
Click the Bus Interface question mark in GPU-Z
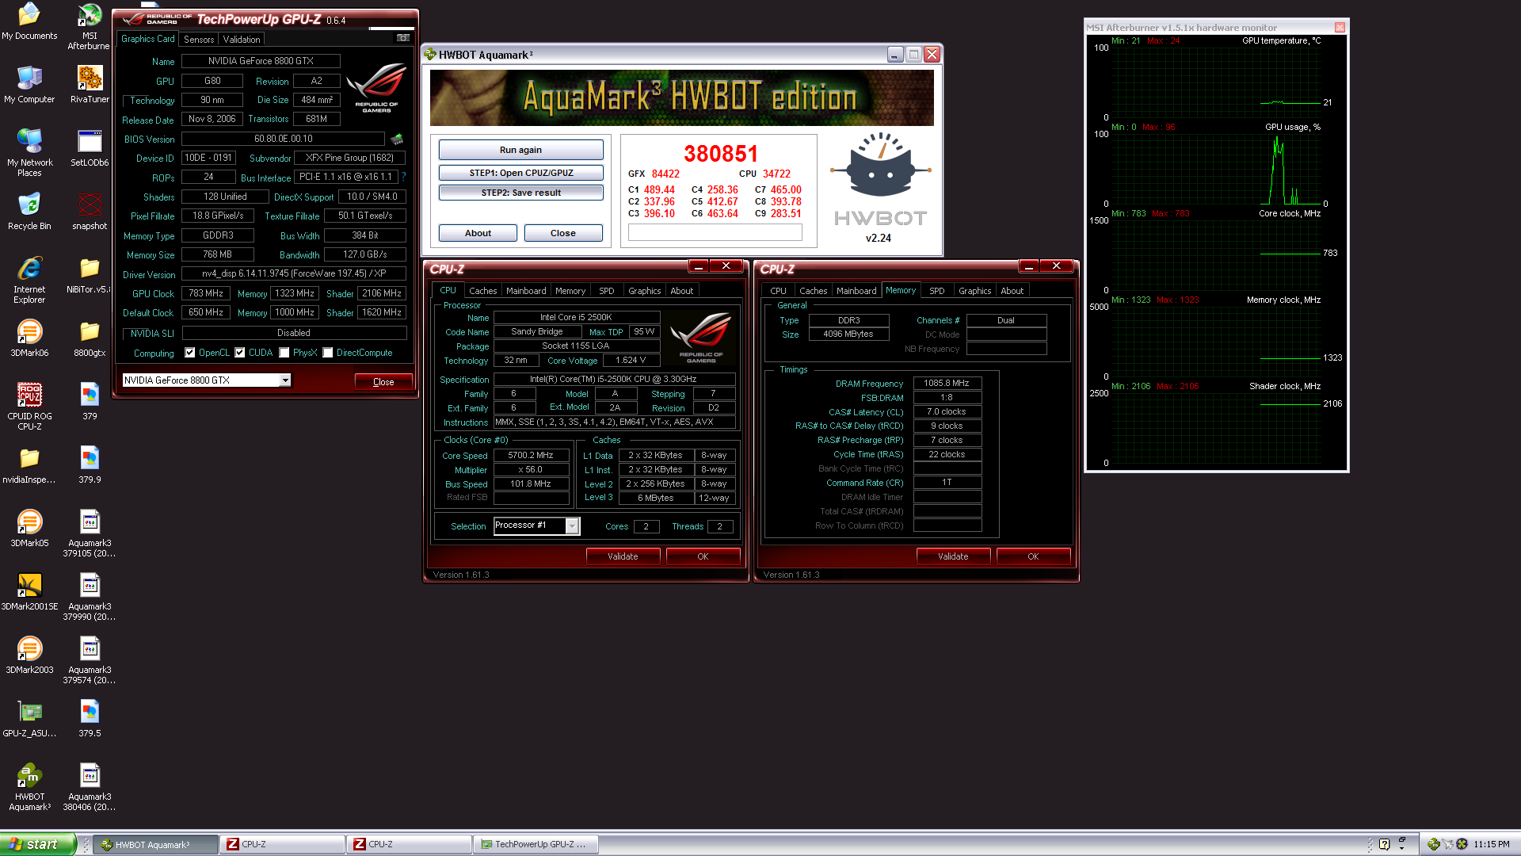pyautogui.click(x=403, y=177)
